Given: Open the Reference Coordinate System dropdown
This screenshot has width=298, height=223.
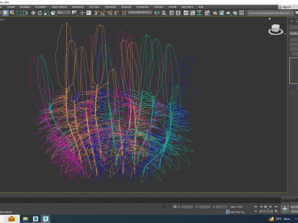Looking at the screenshot, I should click(x=63, y=12).
